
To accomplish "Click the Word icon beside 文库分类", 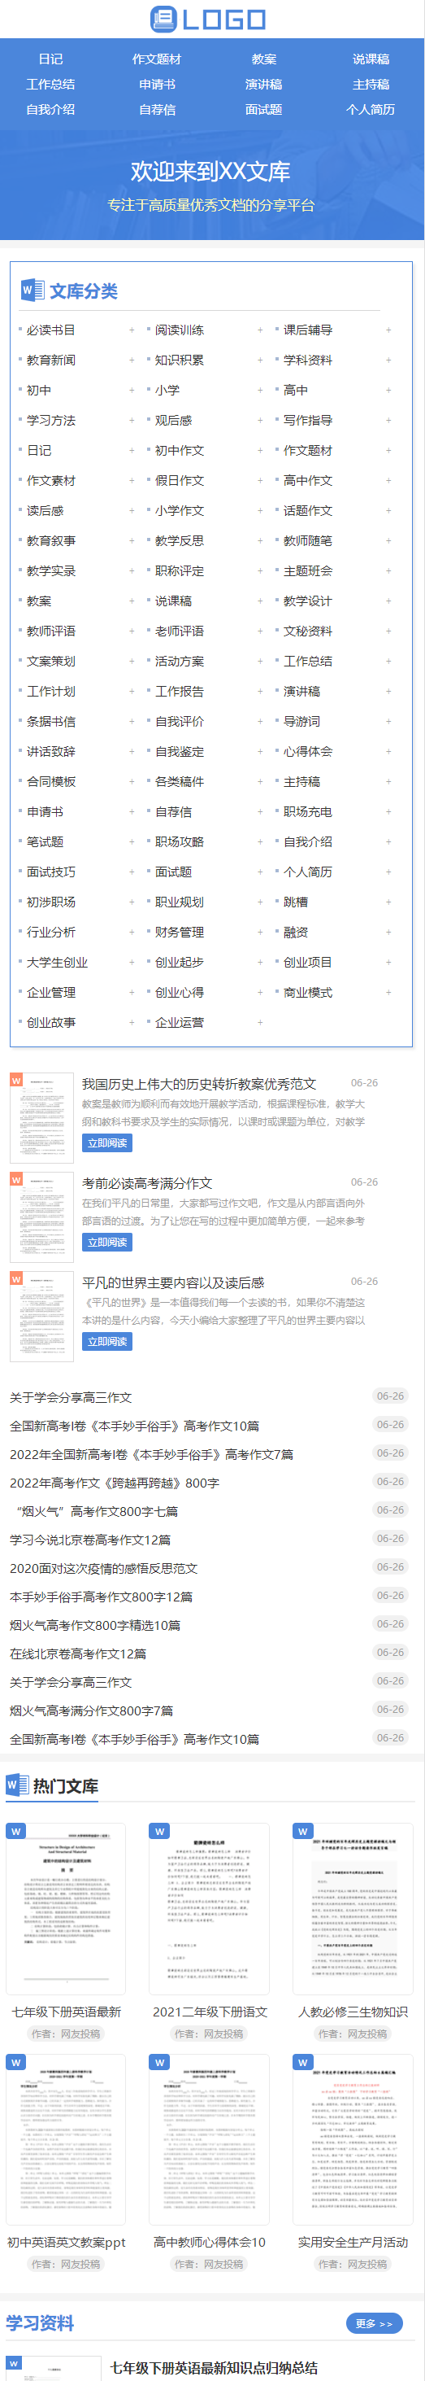I will point(33,291).
